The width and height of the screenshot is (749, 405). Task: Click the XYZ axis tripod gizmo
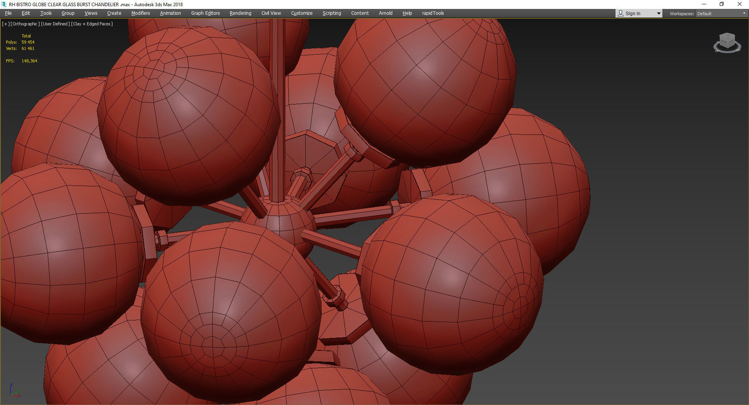(x=14, y=390)
